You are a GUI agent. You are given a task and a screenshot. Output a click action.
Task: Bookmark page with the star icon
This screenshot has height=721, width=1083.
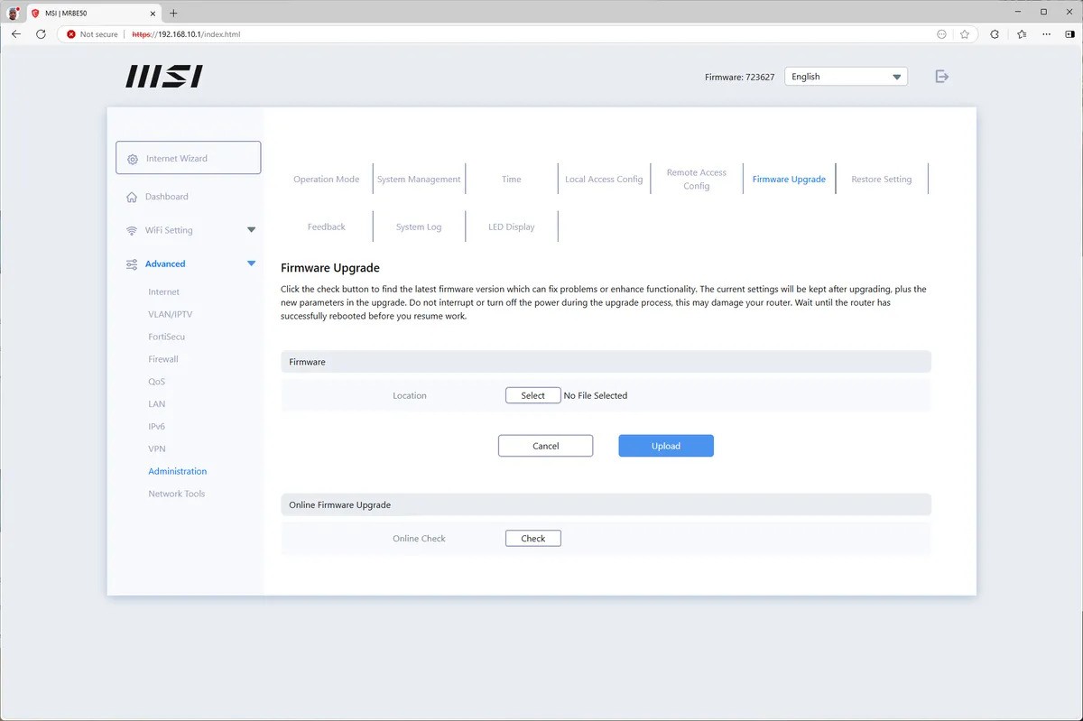pyautogui.click(x=965, y=34)
